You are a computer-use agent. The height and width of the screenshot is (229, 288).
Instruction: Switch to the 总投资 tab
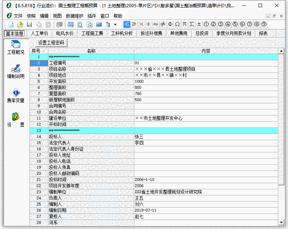point(202,33)
